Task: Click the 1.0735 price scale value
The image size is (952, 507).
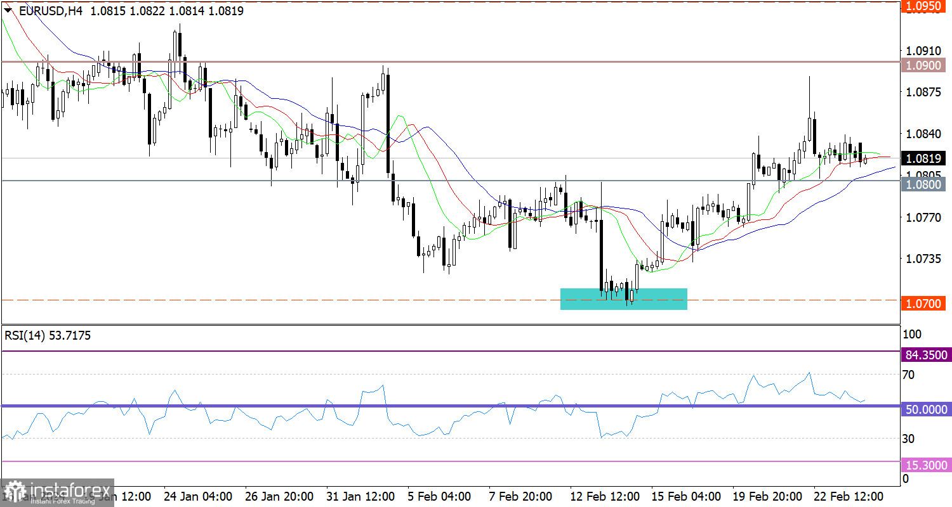Action: (925, 259)
